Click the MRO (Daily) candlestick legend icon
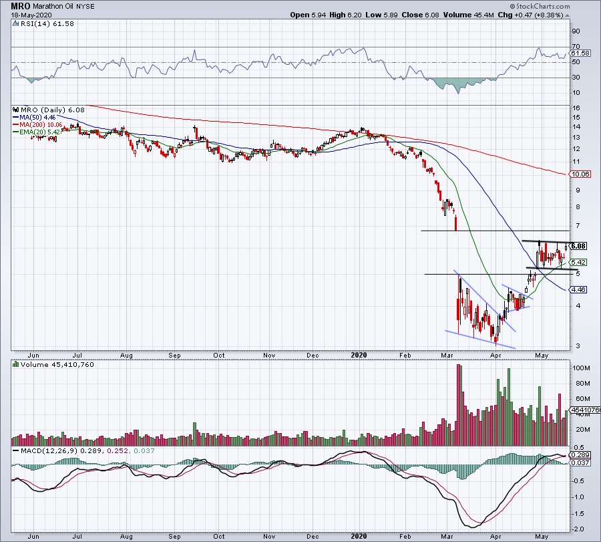Viewport: 601px width, 542px height. [16, 110]
